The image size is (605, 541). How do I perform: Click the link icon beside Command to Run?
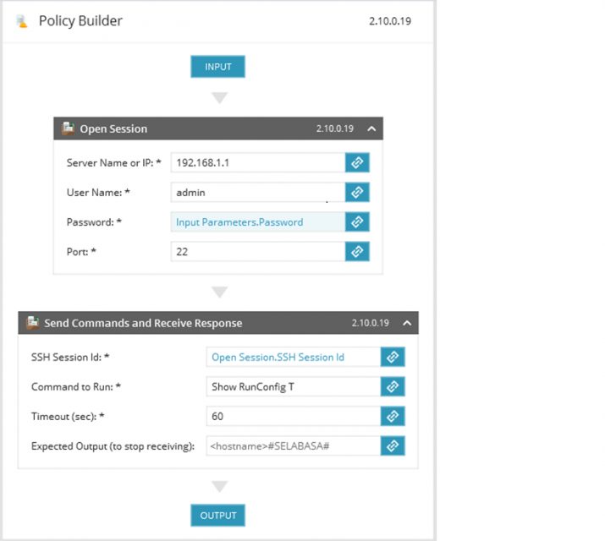click(393, 386)
